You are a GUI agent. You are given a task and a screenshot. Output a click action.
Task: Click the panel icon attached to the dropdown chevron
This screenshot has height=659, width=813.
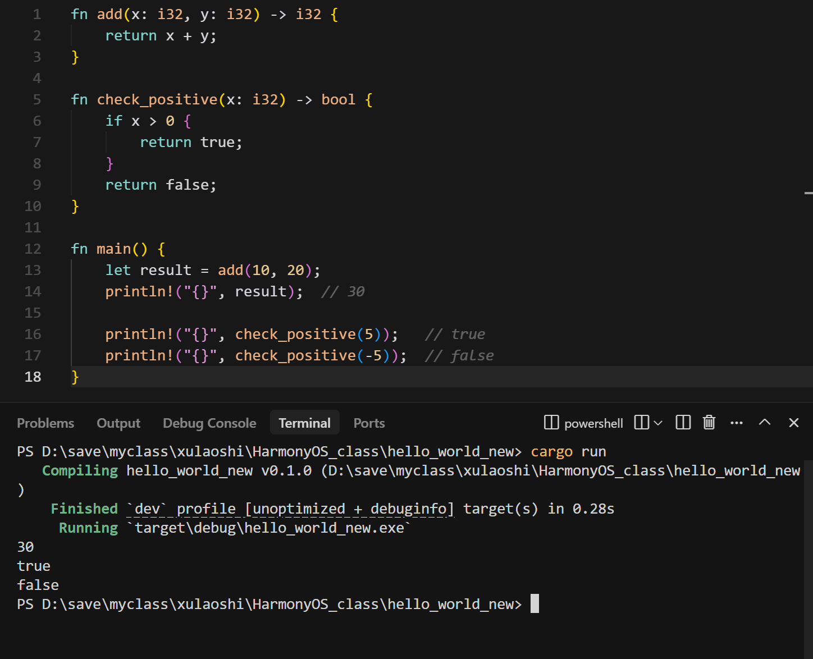click(x=642, y=423)
